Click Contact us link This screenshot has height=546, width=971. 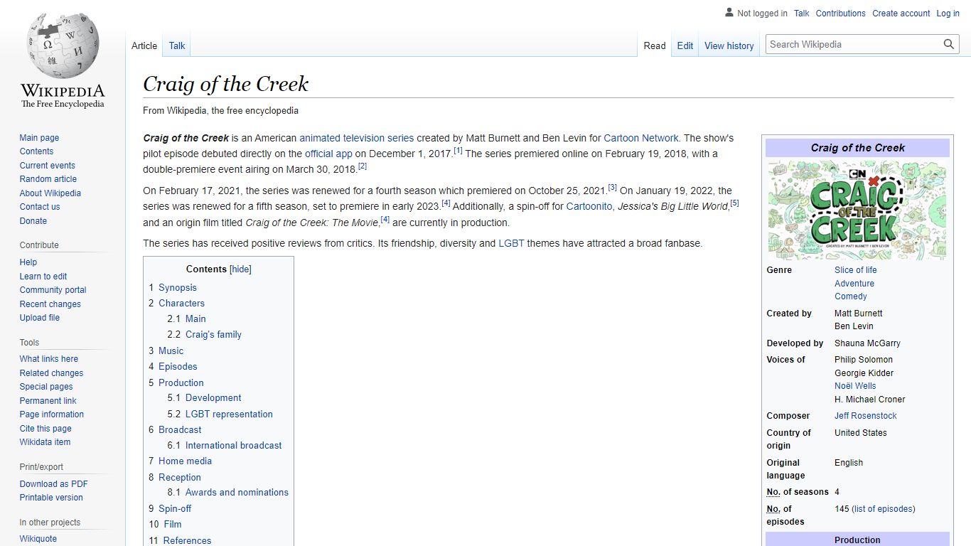pos(40,207)
